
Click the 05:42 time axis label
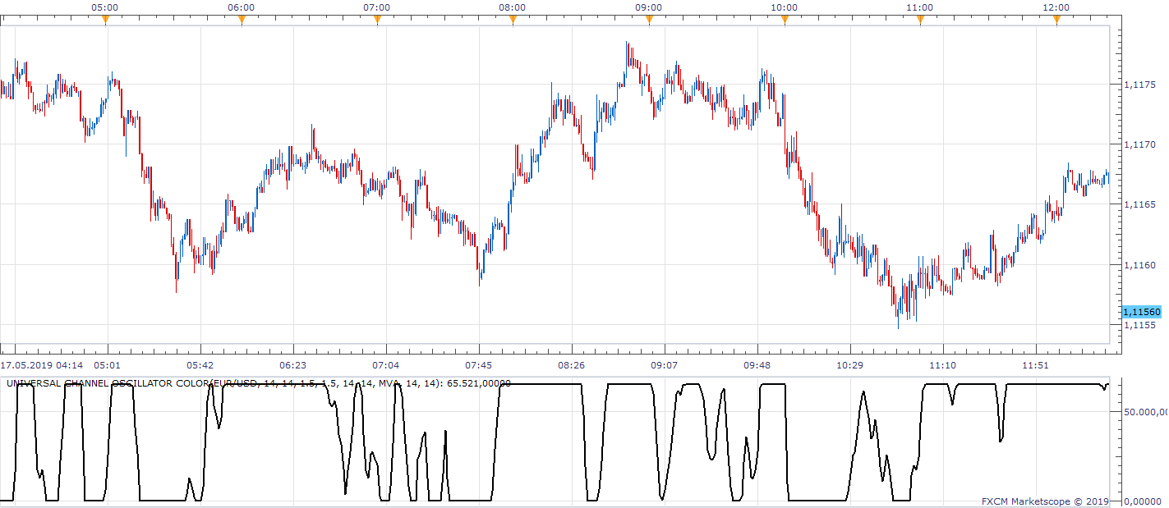pos(200,365)
